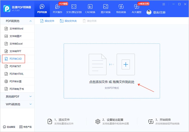Click the TXT file icon
Viewport: 189px width, 132px height.
pyautogui.click(x=6, y=66)
